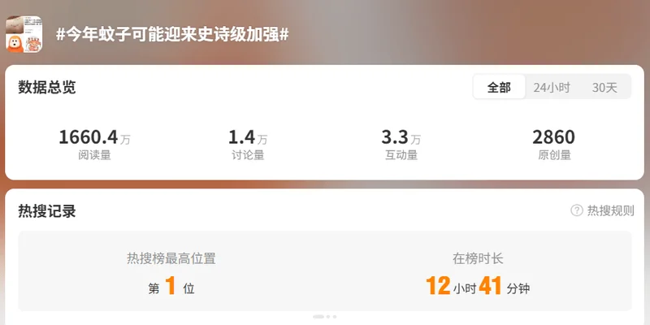650x325 pixels.
Task: Click the 3.3万 interaction count
Action: 401,137
